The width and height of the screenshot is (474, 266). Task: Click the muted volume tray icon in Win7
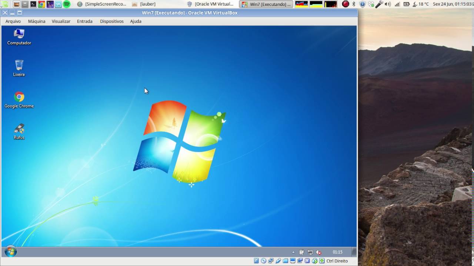click(318, 252)
